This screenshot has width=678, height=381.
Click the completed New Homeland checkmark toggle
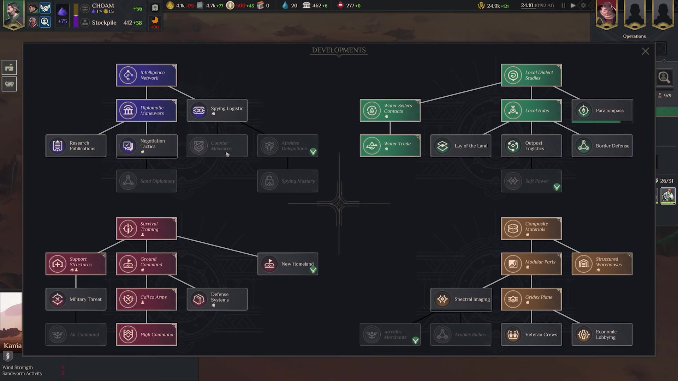point(313,271)
